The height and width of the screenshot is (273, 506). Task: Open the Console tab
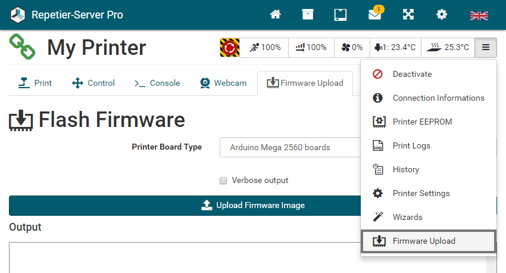[157, 83]
